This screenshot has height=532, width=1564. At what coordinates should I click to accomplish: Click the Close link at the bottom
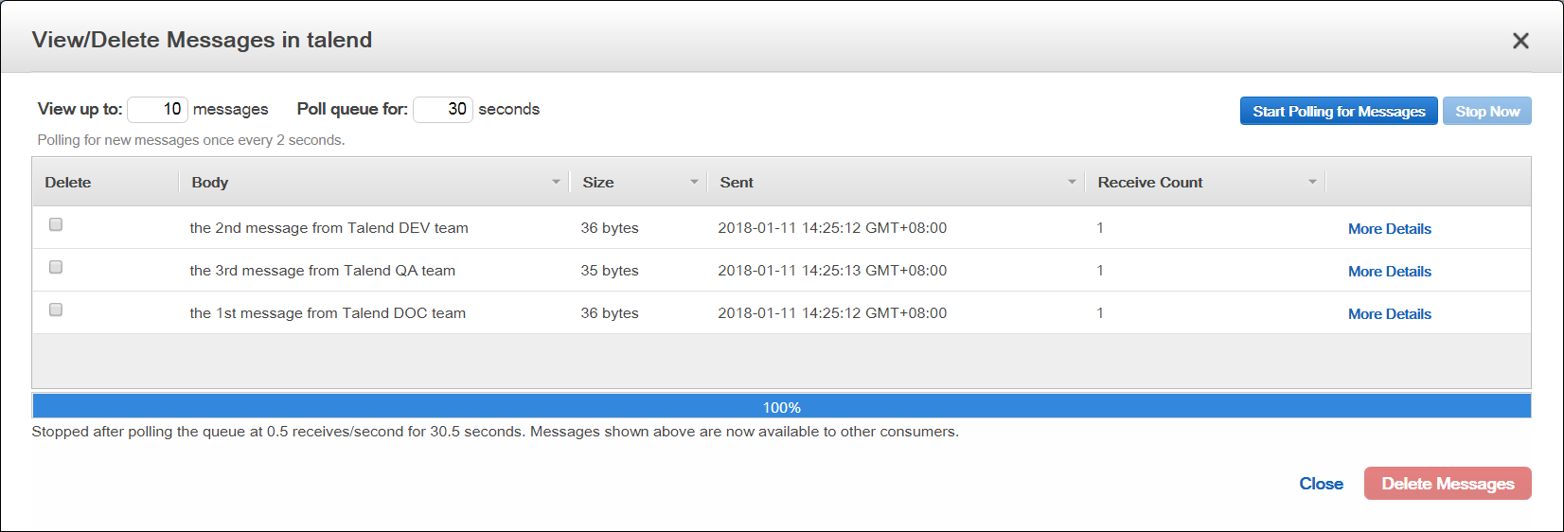(x=1321, y=484)
